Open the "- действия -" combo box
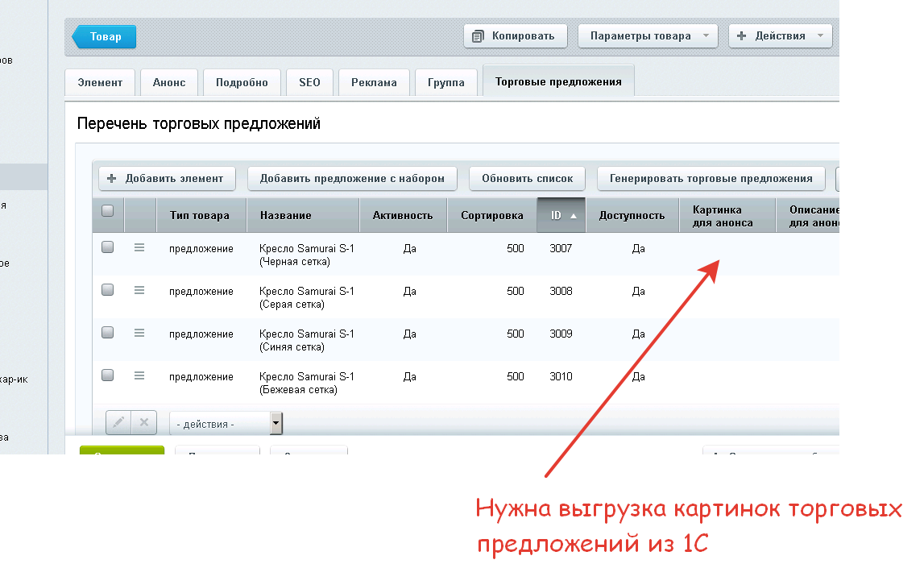The width and height of the screenshot is (924, 564). 226,423
